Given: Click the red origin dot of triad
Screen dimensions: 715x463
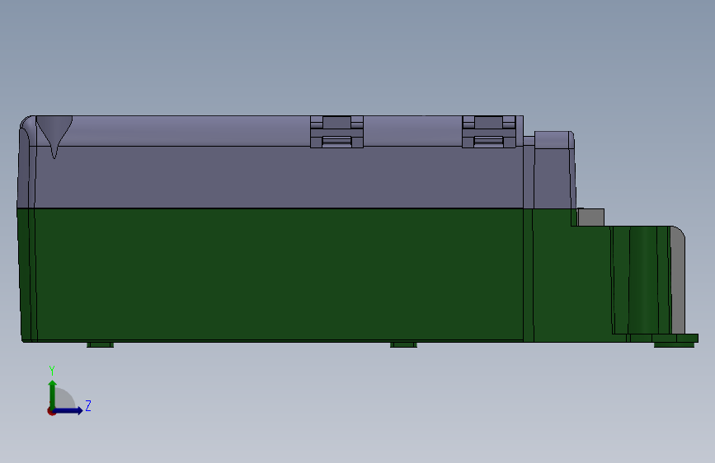Looking at the screenshot, I should [x=51, y=411].
